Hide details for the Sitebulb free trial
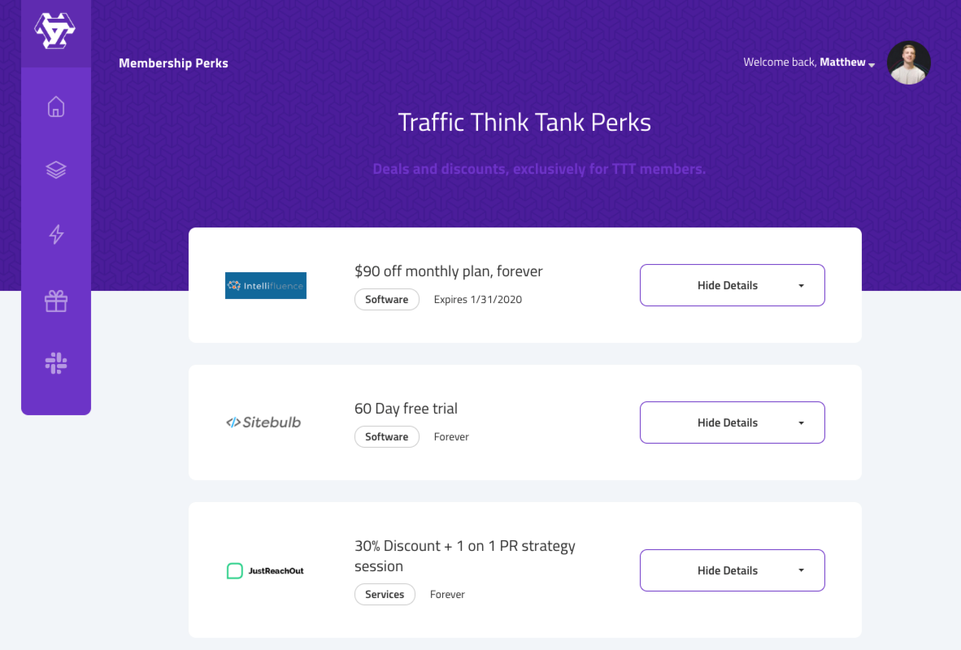The width and height of the screenshot is (961, 650). [x=728, y=422]
